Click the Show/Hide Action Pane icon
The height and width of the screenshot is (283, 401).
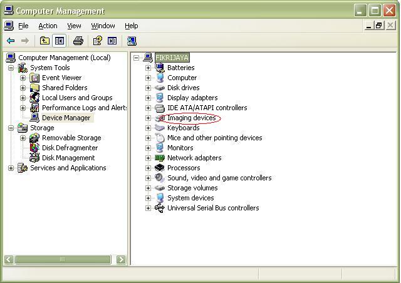[112, 41]
